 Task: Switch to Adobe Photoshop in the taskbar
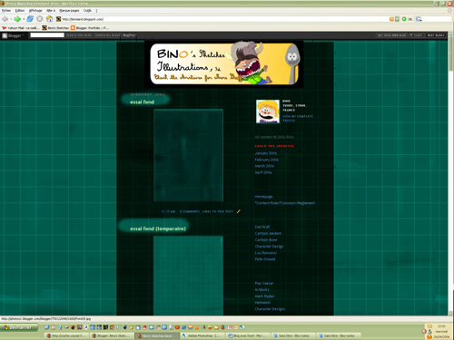tap(202, 335)
